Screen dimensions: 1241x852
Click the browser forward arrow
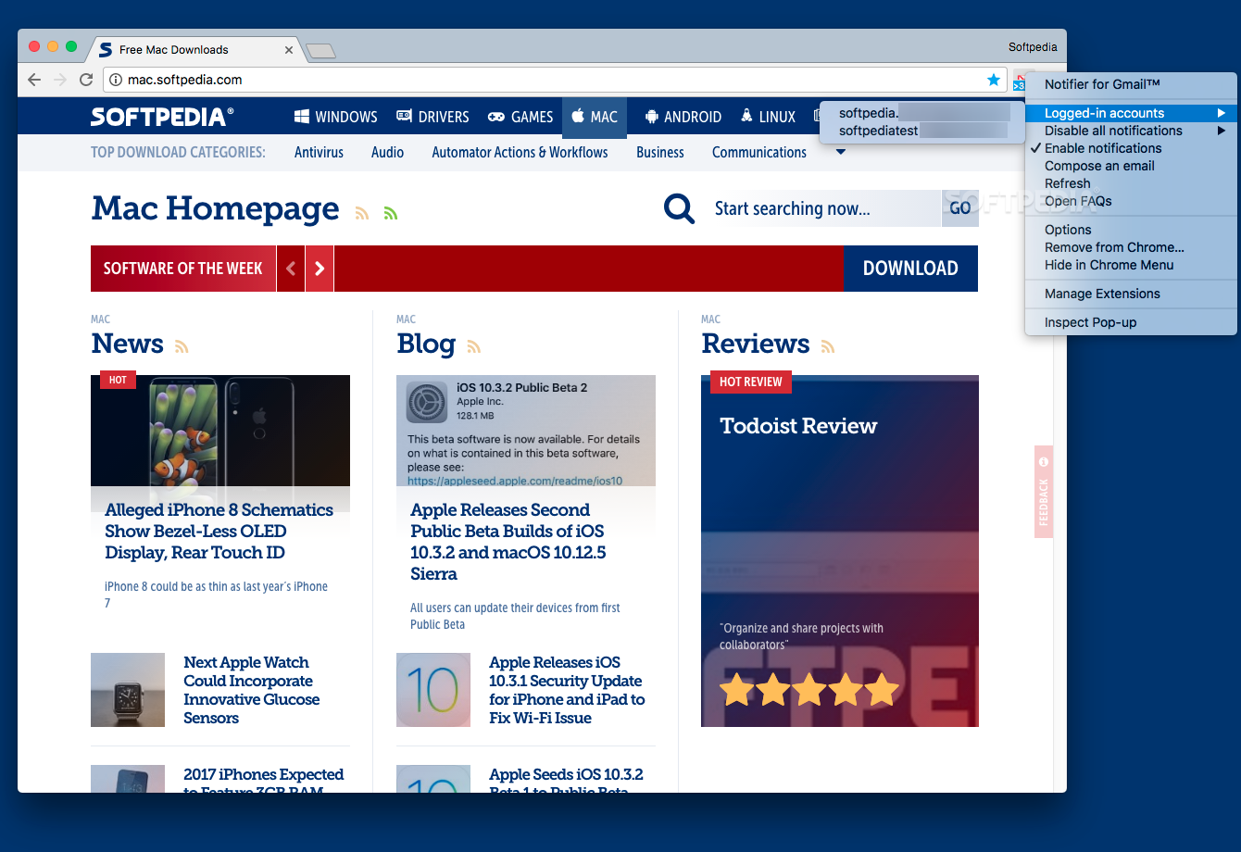(60, 80)
